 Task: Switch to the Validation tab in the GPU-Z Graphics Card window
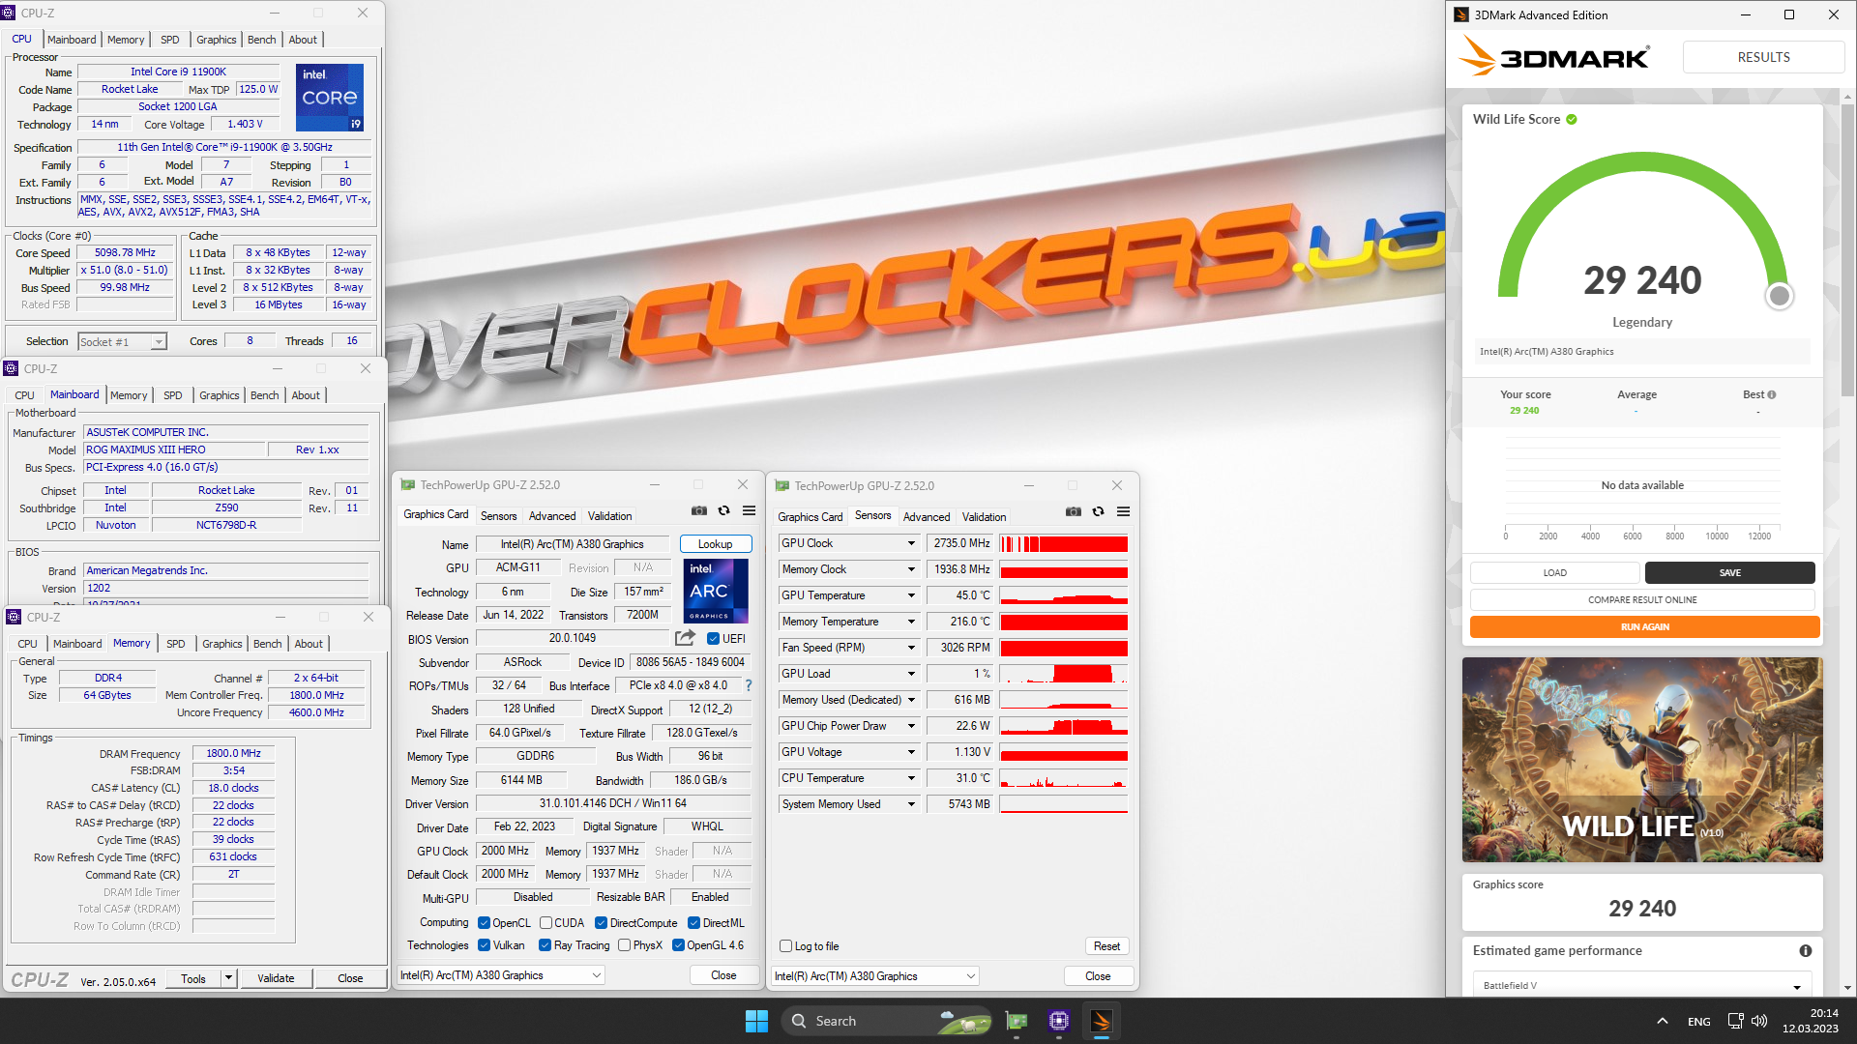point(610,516)
